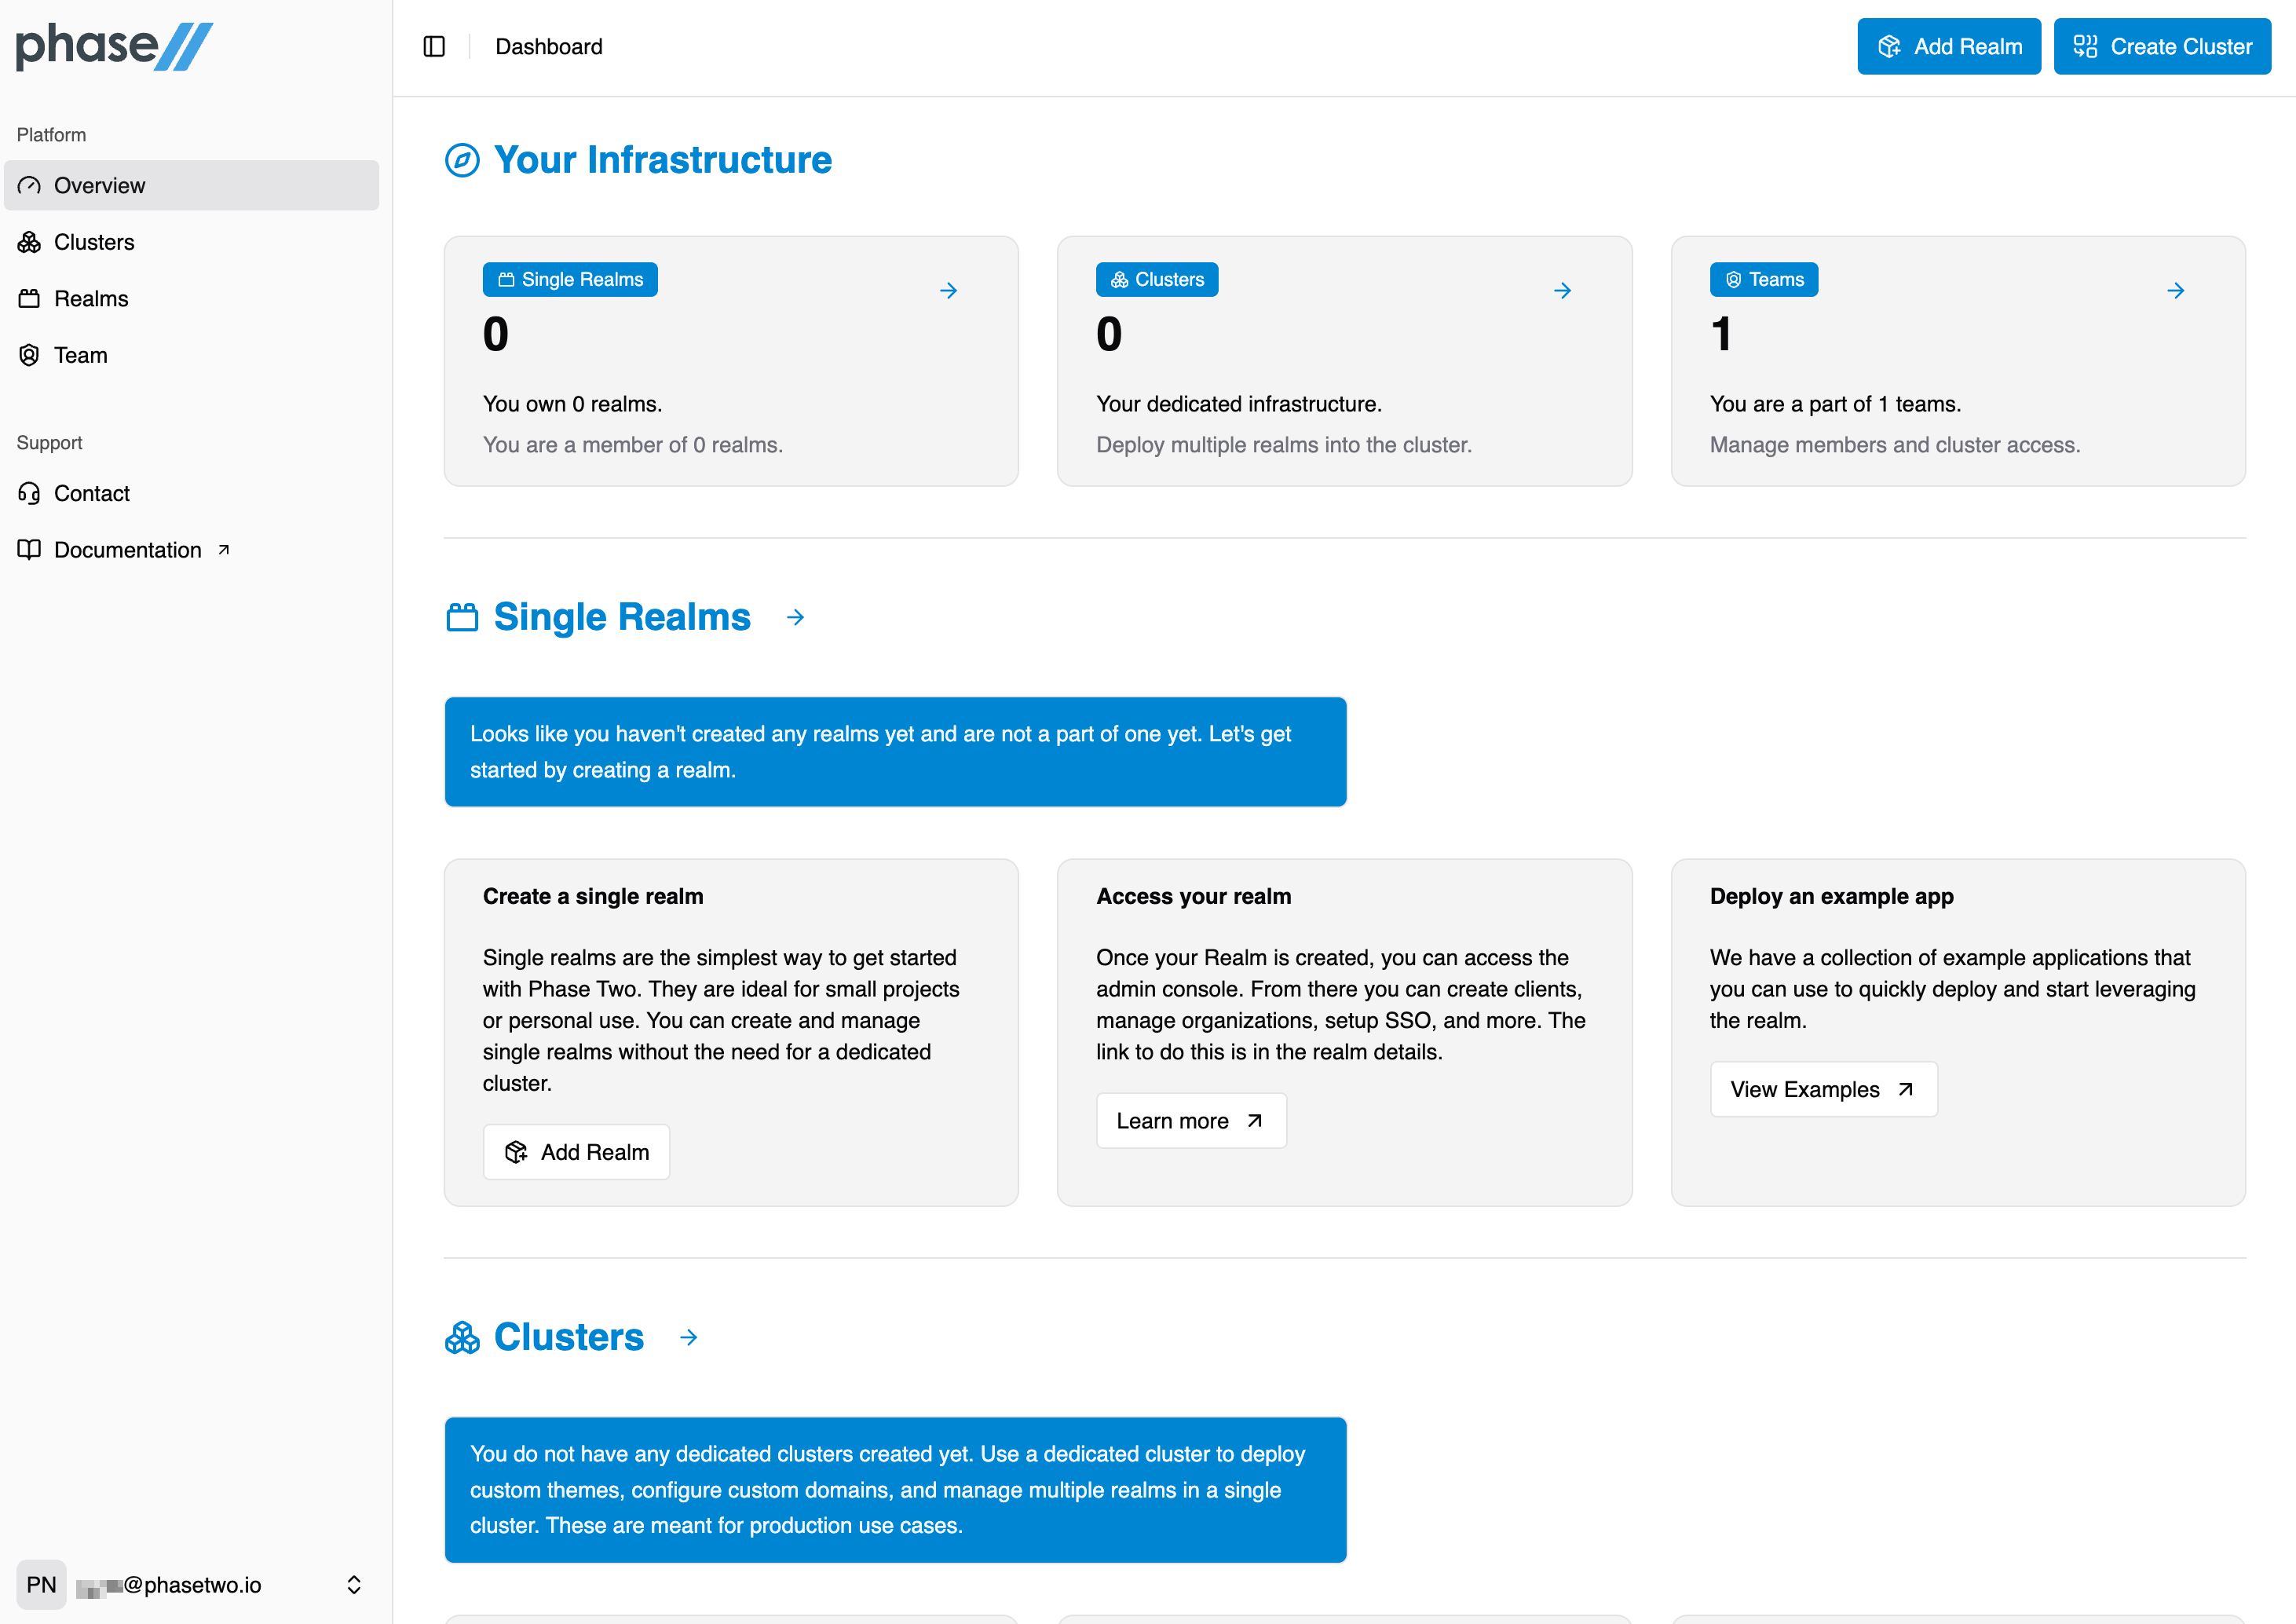Screen dimensions: 2296x1624
Task: Open Team from the Platform sidebar
Action: point(80,355)
